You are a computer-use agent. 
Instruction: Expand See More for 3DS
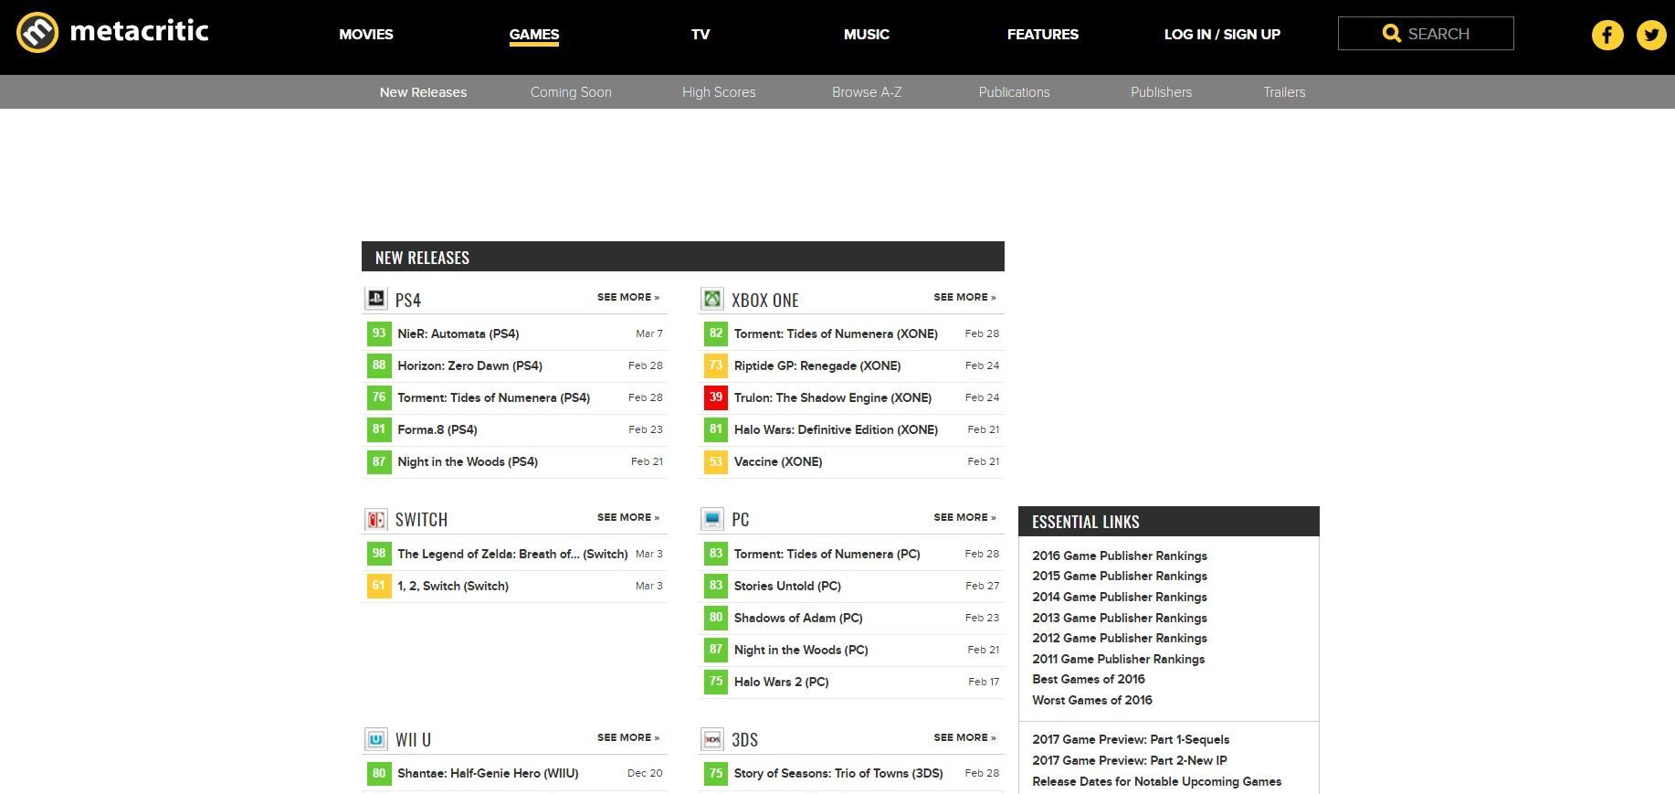(964, 737)
